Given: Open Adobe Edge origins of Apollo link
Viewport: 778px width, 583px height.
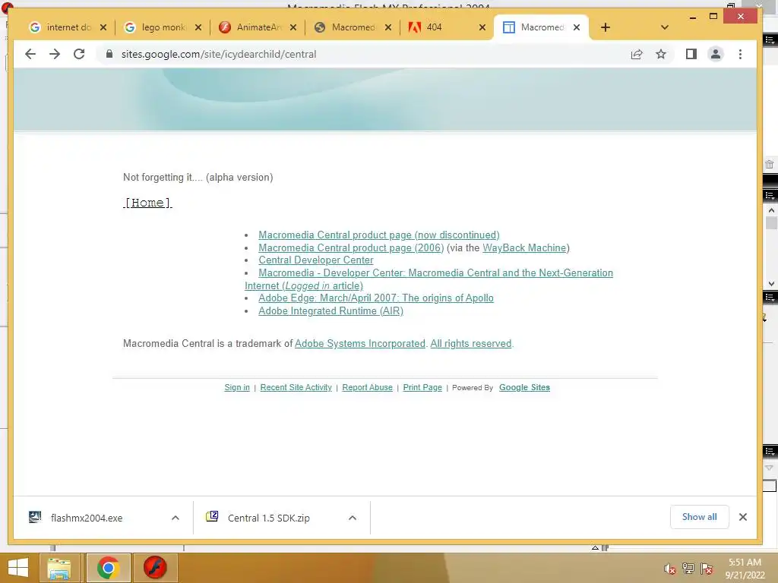Looking at the screenshot, I should point(376,298).
